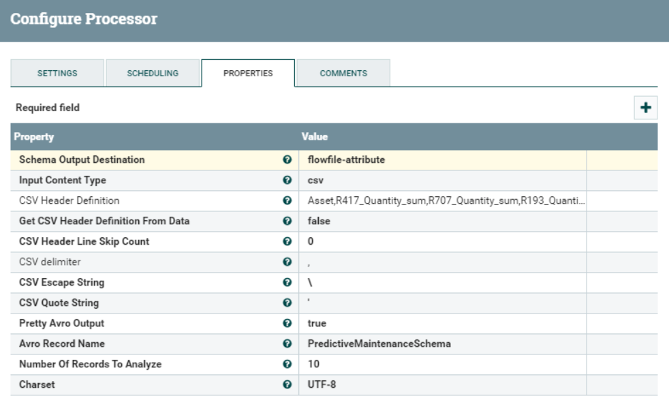Edit the UTF-8 charset value
This screenshot has width=669, height=411.
[x=442, y=384]
